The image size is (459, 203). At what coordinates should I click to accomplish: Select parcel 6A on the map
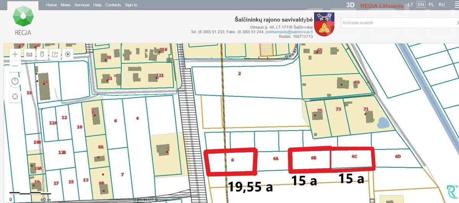(x=276, y=158)
